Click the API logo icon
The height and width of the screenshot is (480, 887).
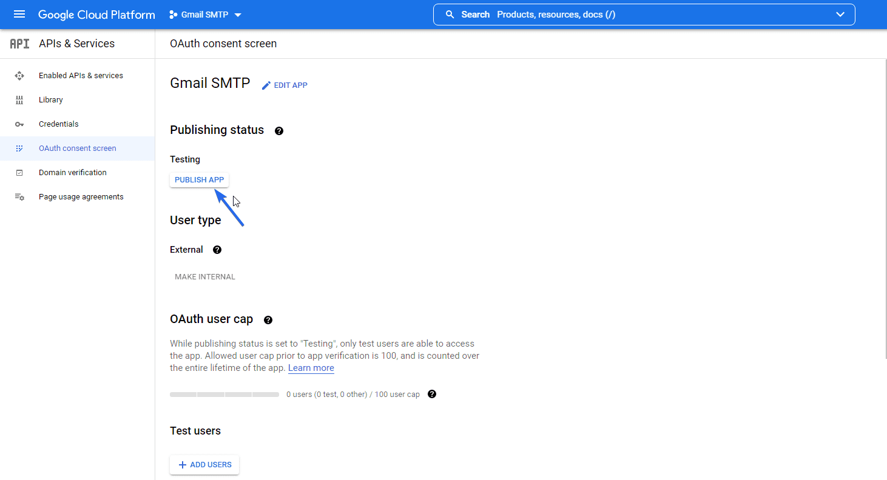pos(19,44)
